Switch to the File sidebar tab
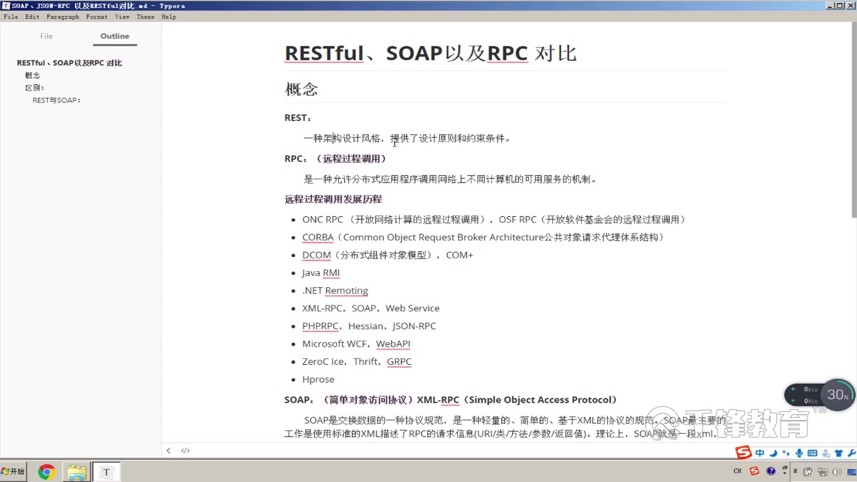Viewport: 857px width, 482px height. [x=46, y=36]
